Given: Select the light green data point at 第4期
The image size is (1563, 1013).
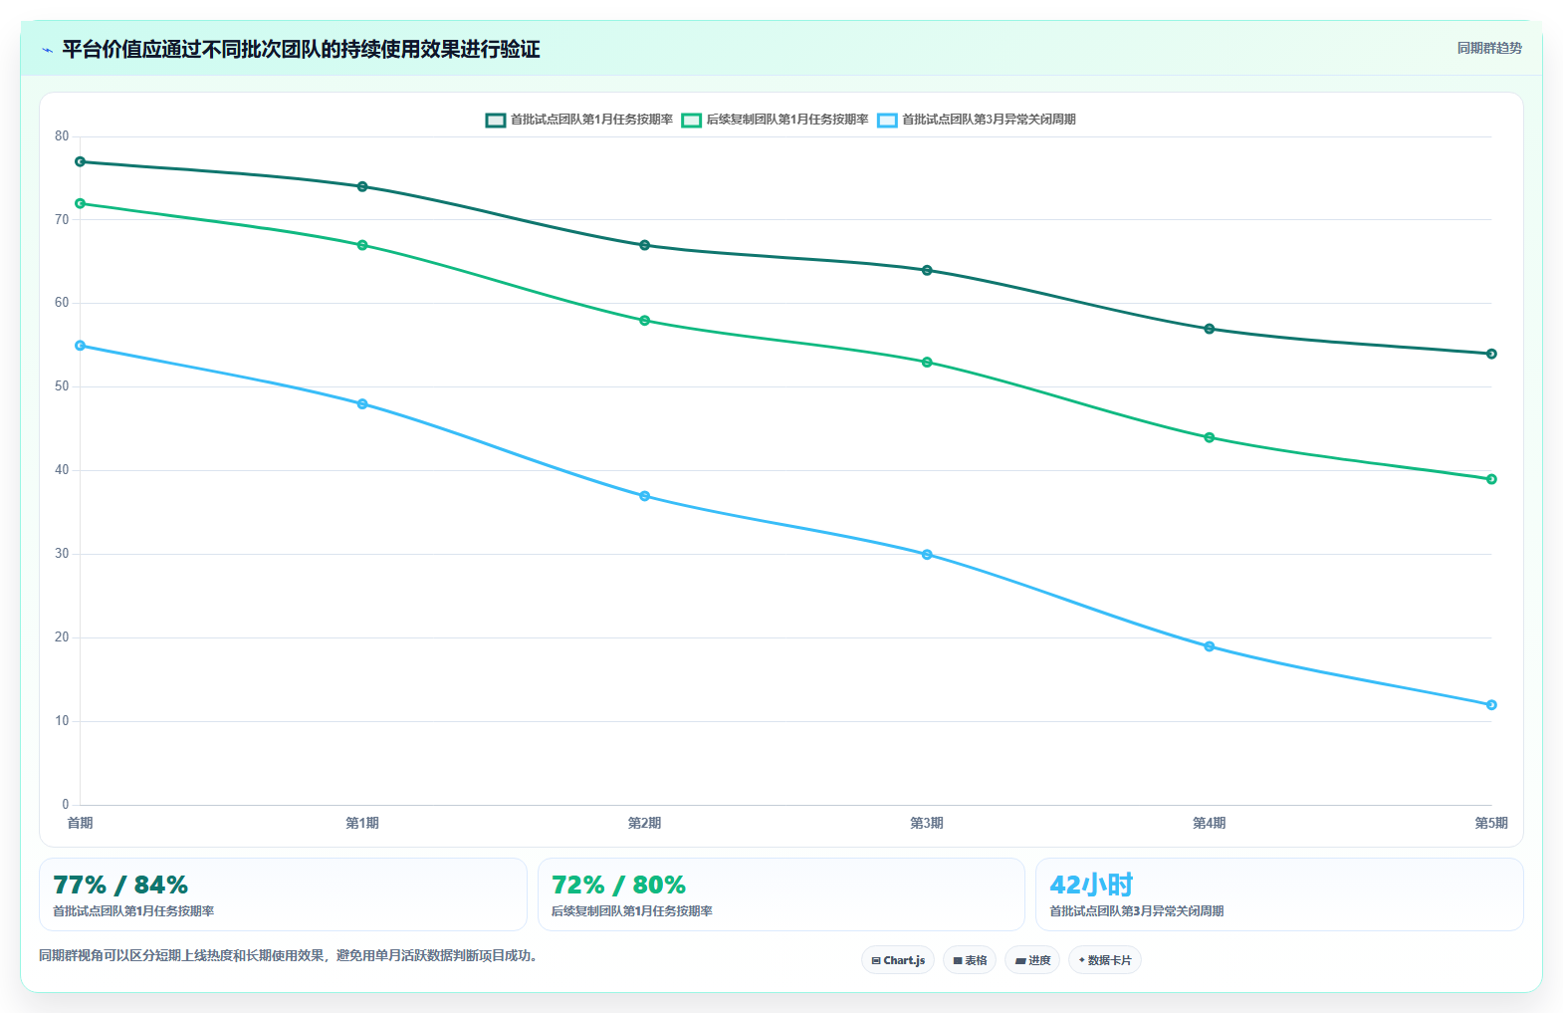Looking at the screenshot, I should click(x=1210, y=437).
